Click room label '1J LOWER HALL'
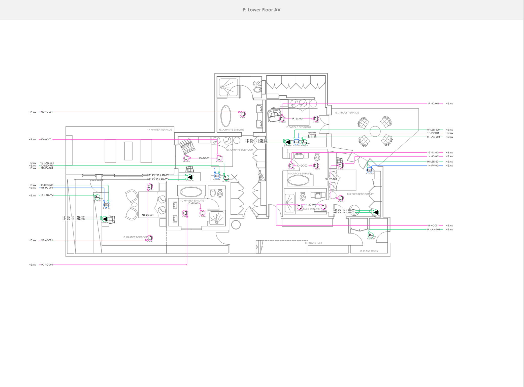 [x=313, y=243]
